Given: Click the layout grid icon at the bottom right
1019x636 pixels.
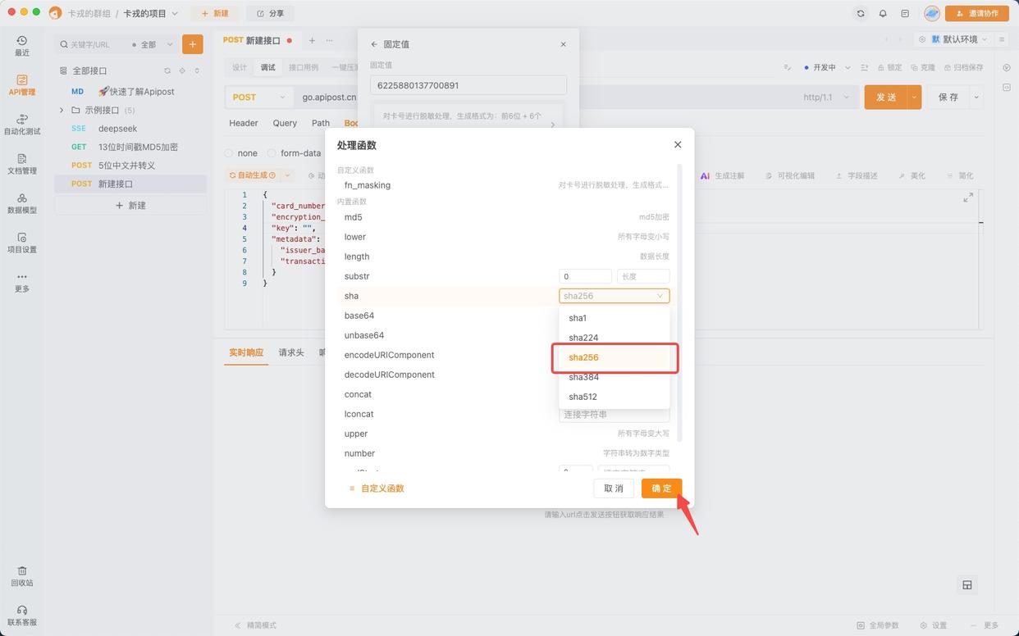Looking at the screenshot, I should [967, 584].
